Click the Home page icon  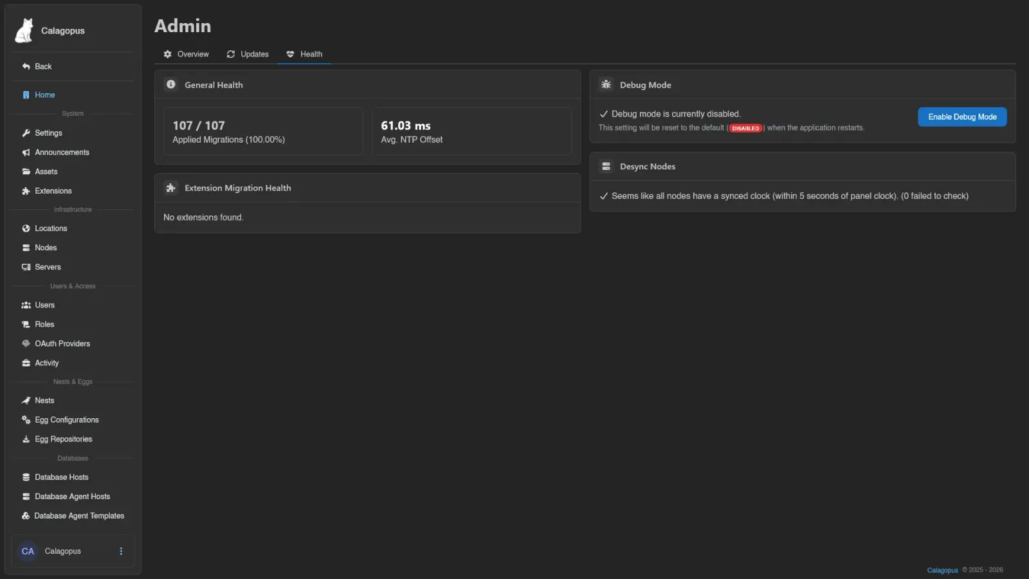tap(26, 95)
